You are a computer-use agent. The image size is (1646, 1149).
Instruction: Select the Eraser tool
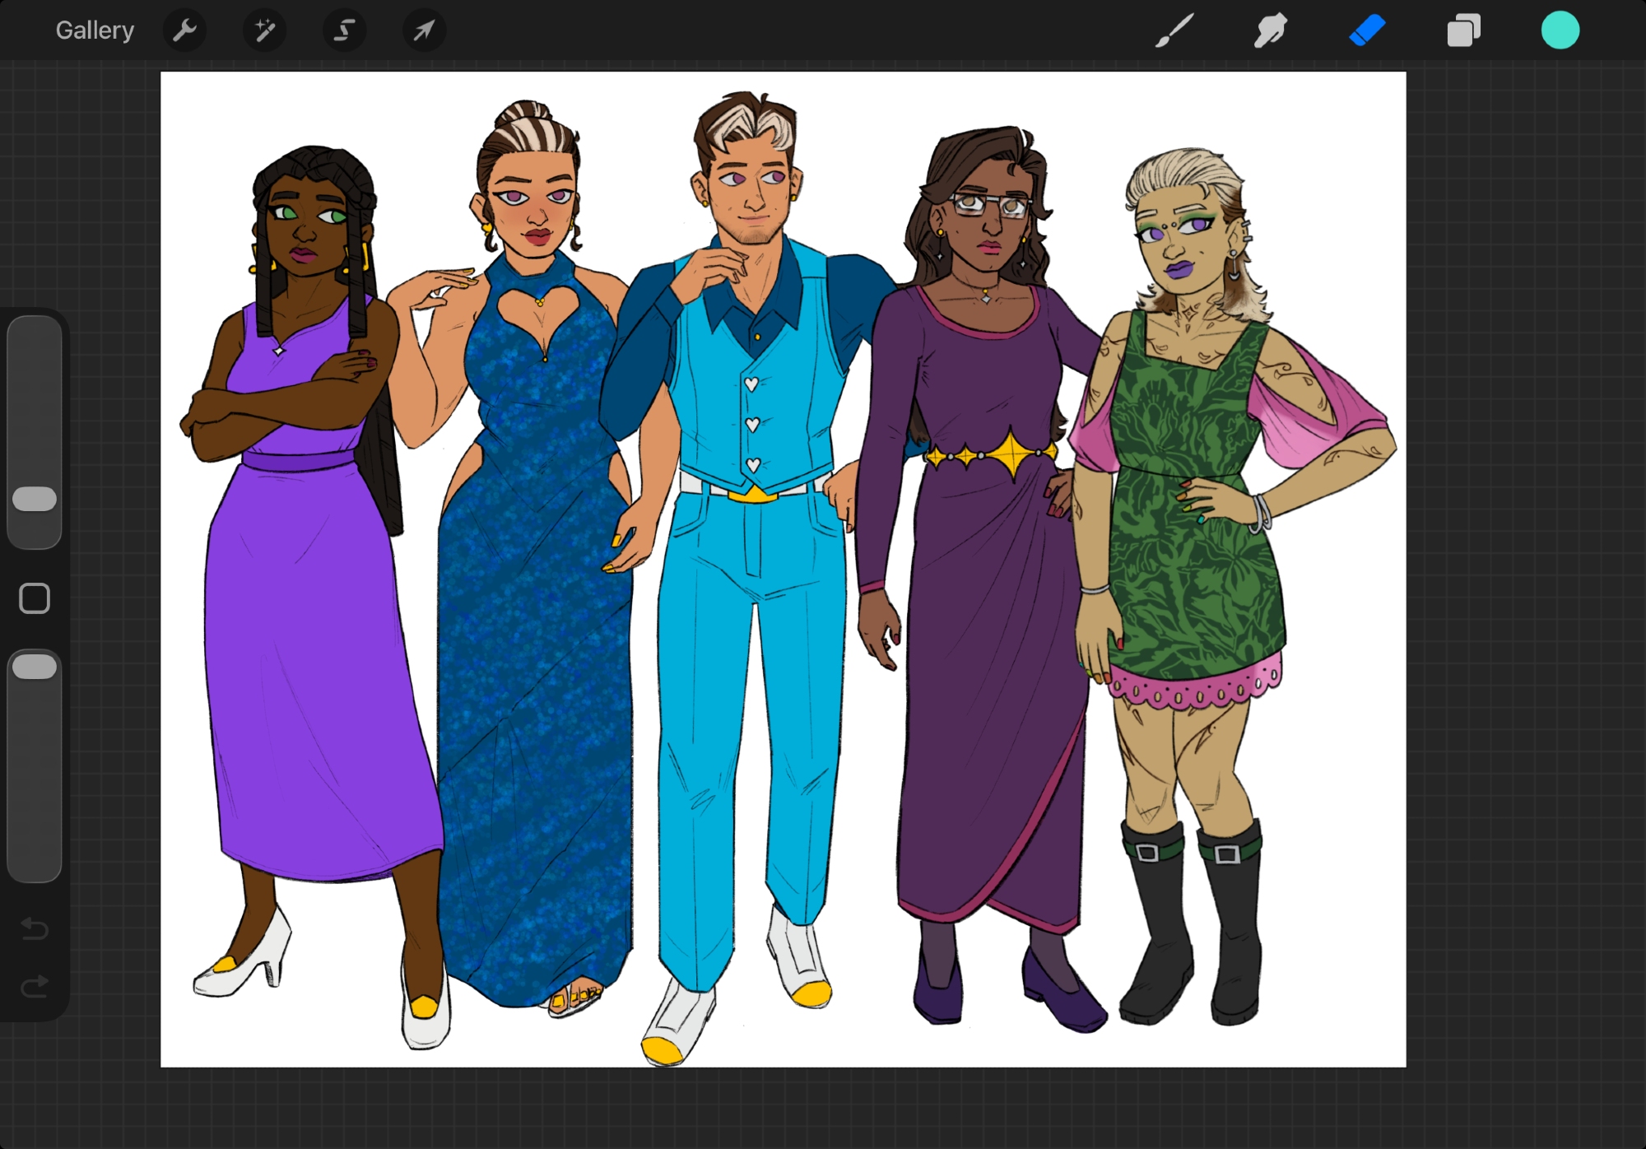[x=1367, y=31]
